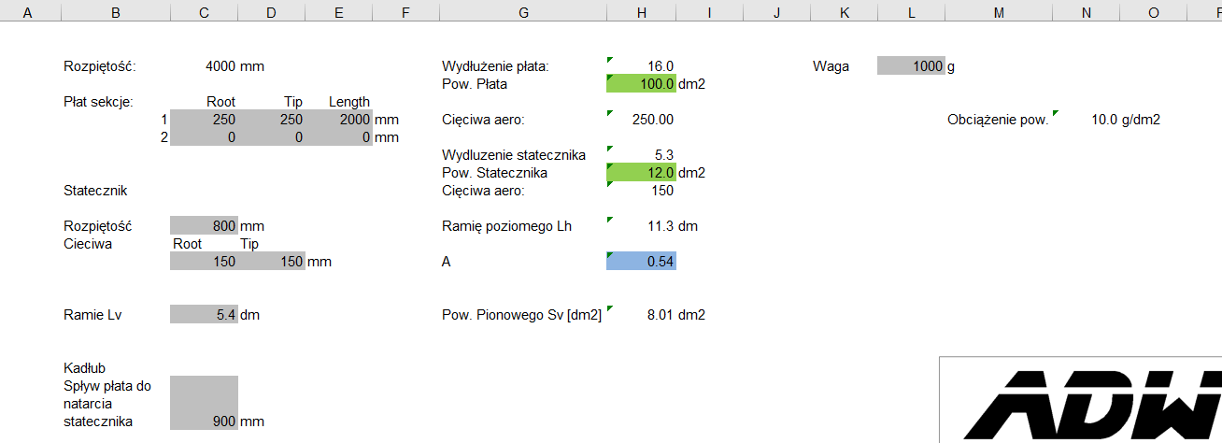Click Ramię poziomego Lh value 11.3

point(641,226)
